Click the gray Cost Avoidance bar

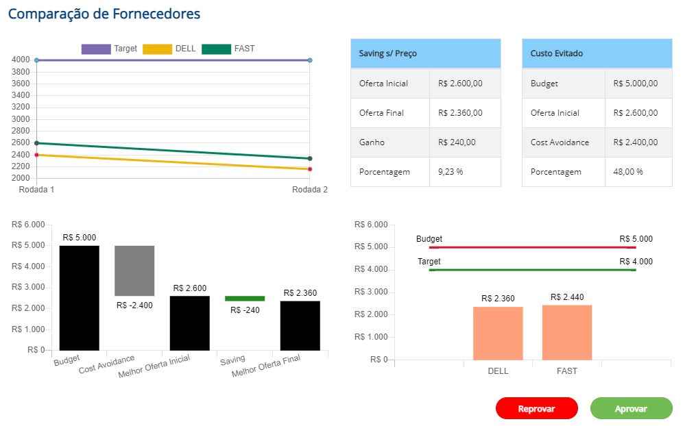(134, 271)
